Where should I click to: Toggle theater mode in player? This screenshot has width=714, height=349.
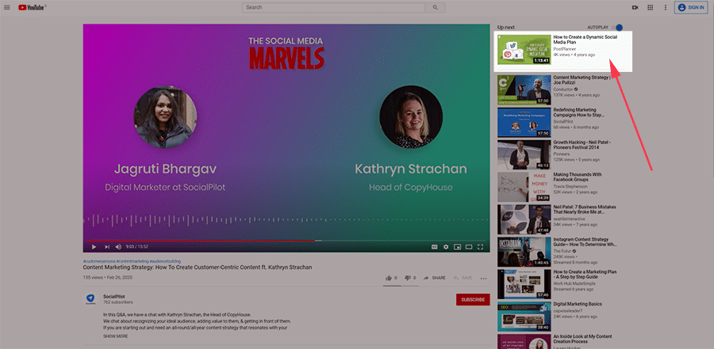[x=469, y=247]
